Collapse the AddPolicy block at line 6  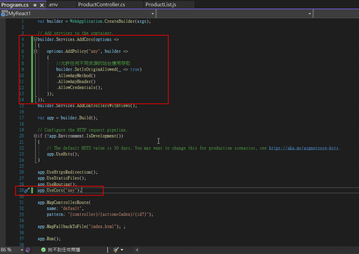coord(35,51)
